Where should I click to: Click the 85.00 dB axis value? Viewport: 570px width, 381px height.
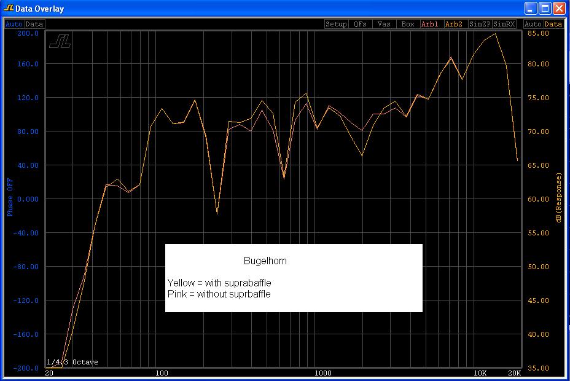click(x=539, y=33)
